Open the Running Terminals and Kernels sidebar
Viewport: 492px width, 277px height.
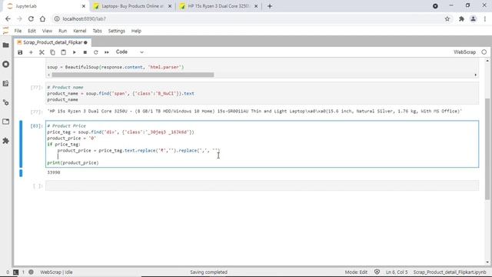tap(5, 64)
